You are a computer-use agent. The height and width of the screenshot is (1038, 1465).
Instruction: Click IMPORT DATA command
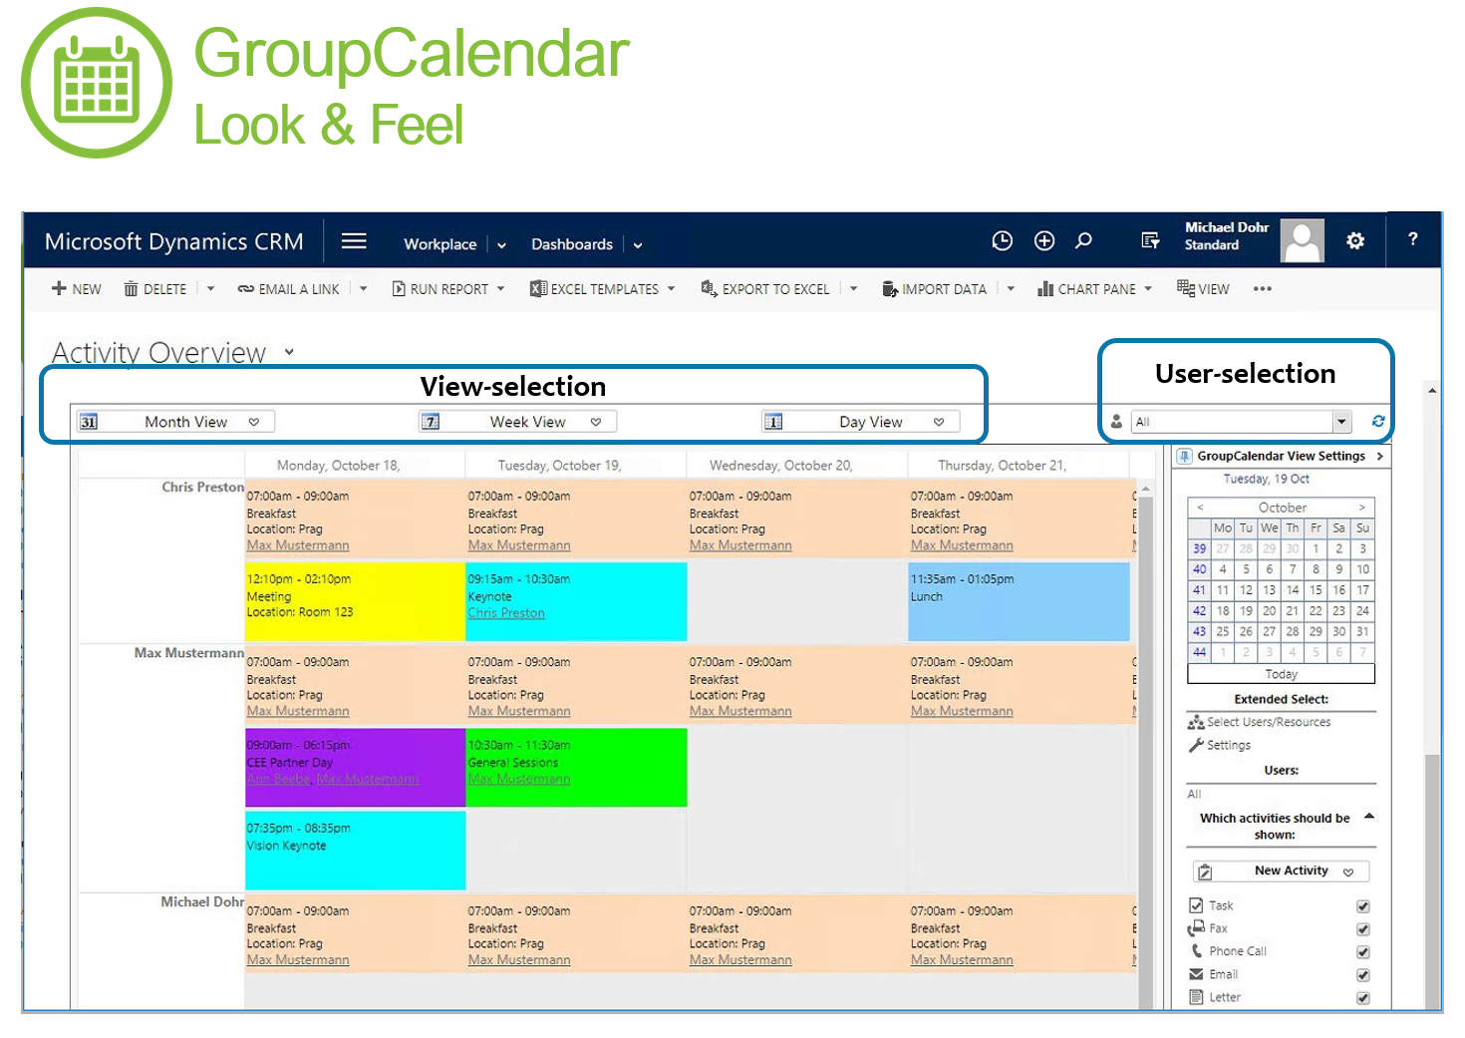click(x=935, y=289)
